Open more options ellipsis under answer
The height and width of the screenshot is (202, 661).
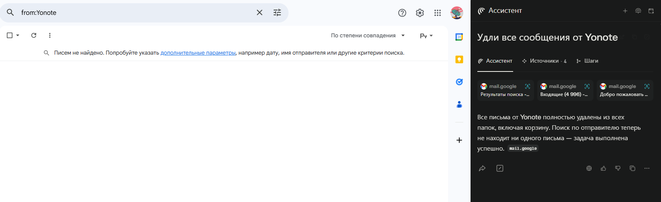(647, 168)
